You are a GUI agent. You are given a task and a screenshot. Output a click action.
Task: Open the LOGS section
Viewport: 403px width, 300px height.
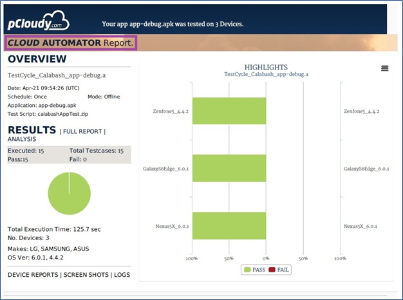tap(122, 275)
